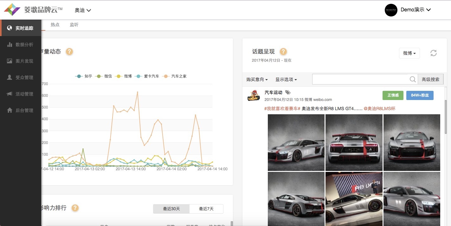
Task: Click the 84W+粉丝 badge
Action: click(420, 95)
